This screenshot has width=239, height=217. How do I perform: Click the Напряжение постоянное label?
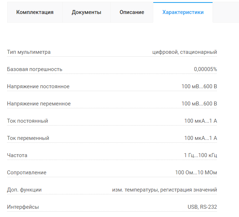click(38, 86)
